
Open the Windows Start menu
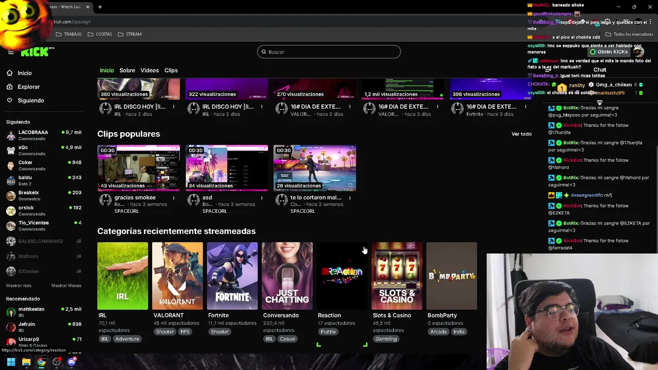click(x=11, y=362)
